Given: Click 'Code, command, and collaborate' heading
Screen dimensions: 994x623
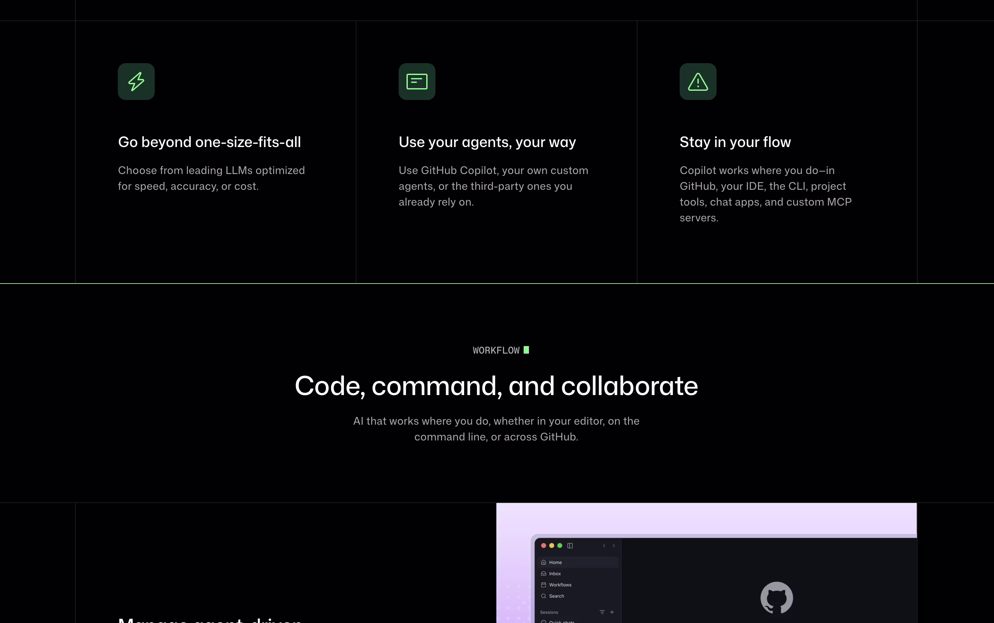Looking at the screenshot, I should tap(496, 386).
